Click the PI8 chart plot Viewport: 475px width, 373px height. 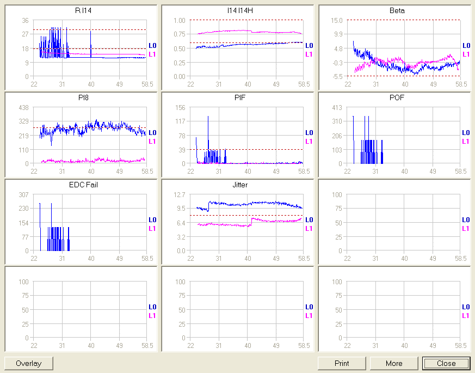(90, 136)
